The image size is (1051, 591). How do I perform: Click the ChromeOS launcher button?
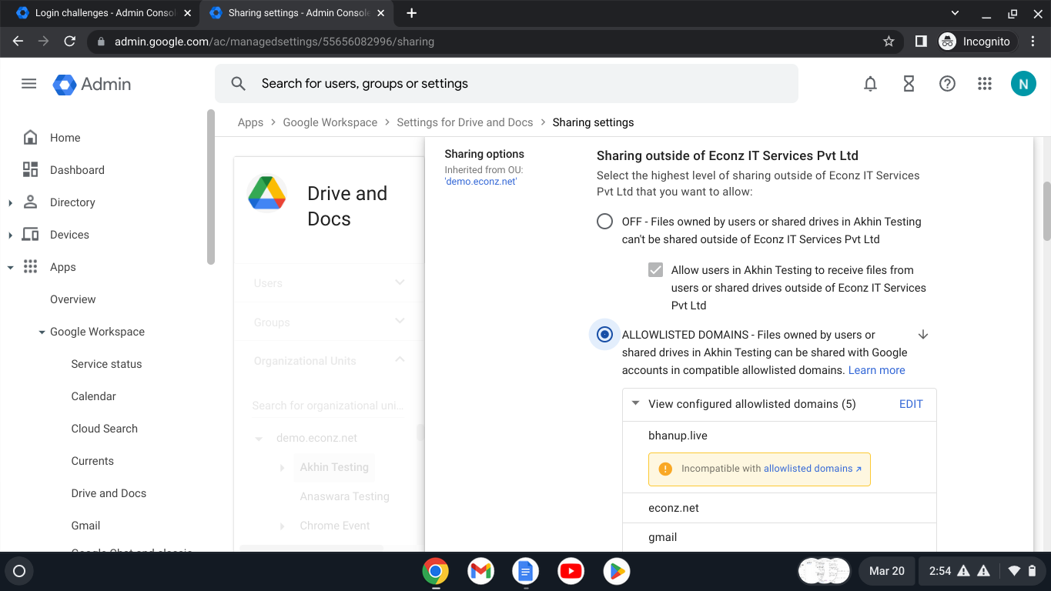[20, 571]
